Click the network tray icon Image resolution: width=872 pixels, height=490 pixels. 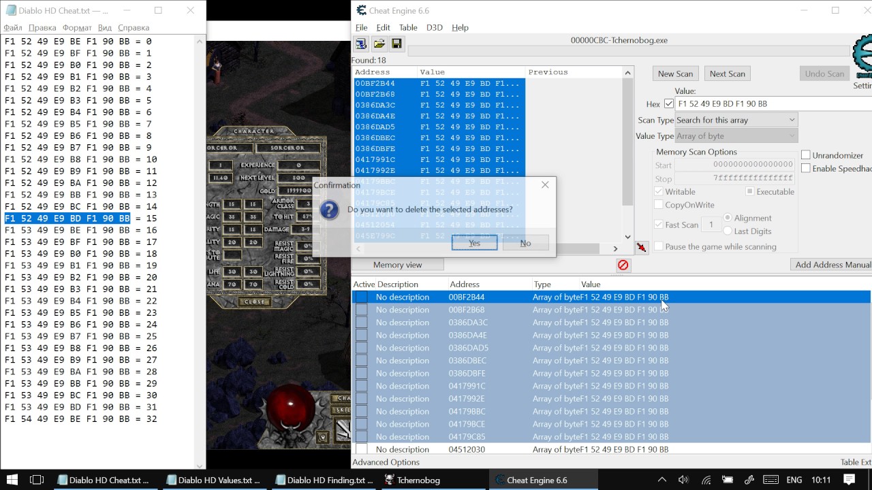point(706,480)
